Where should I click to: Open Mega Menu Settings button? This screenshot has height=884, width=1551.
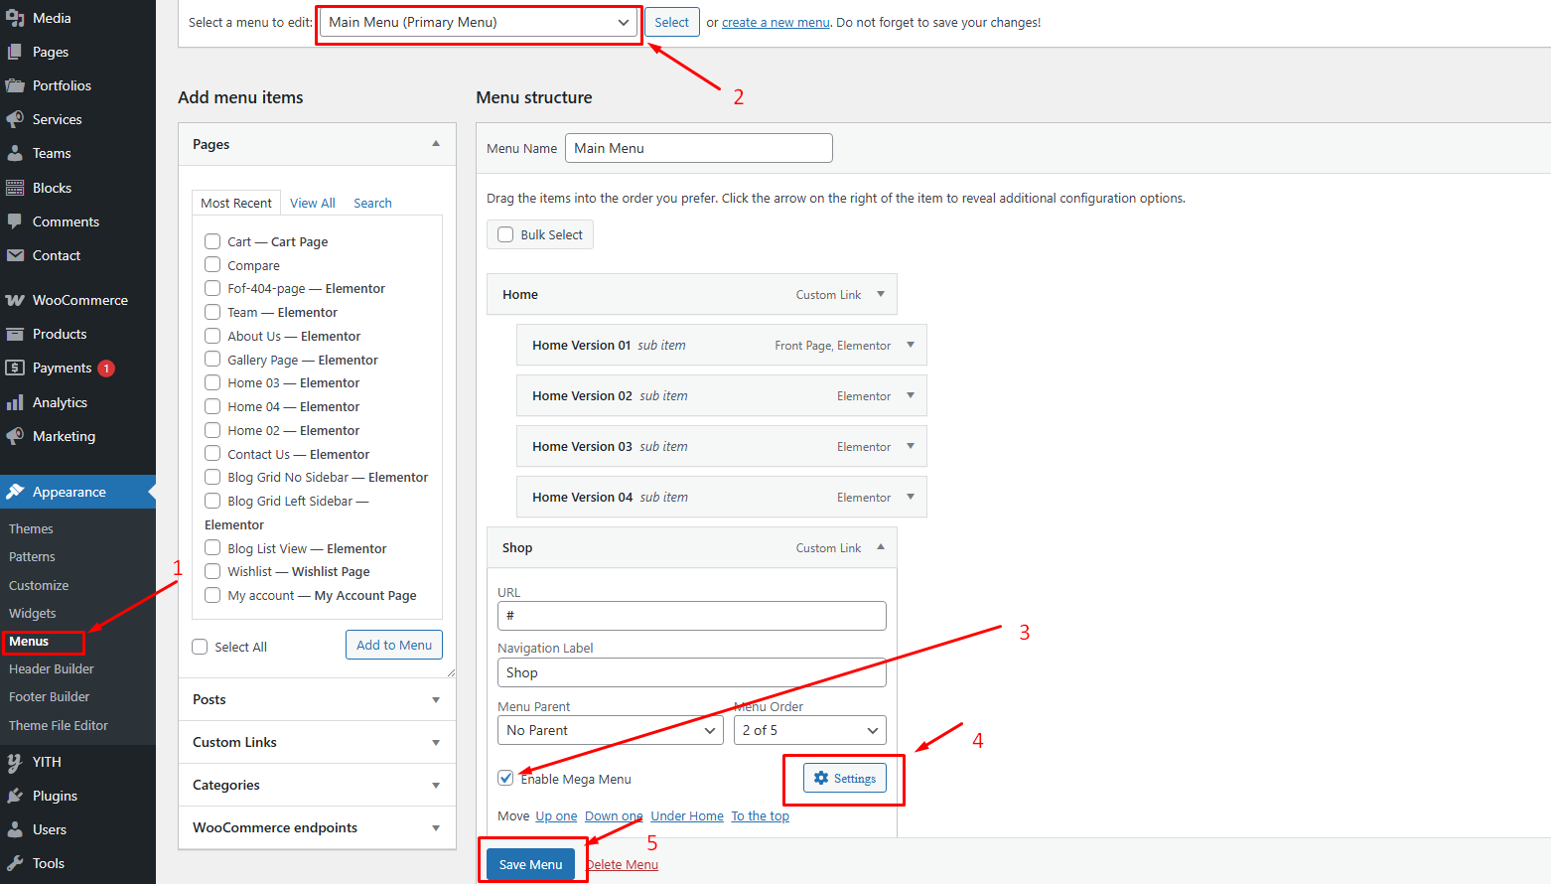pos(844,779)
